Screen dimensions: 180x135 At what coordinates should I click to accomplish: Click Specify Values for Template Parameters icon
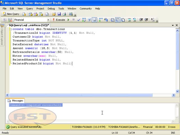(153, 20)
